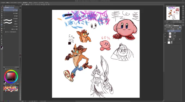Collapse the selected layer folder arrow
This screenshot has height=102, width=185.
[168, 31]
